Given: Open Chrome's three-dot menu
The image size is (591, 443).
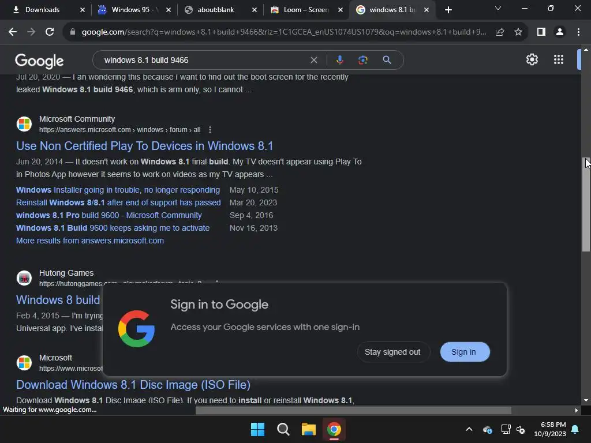Looking at the screenshot, I should point(578,32).
